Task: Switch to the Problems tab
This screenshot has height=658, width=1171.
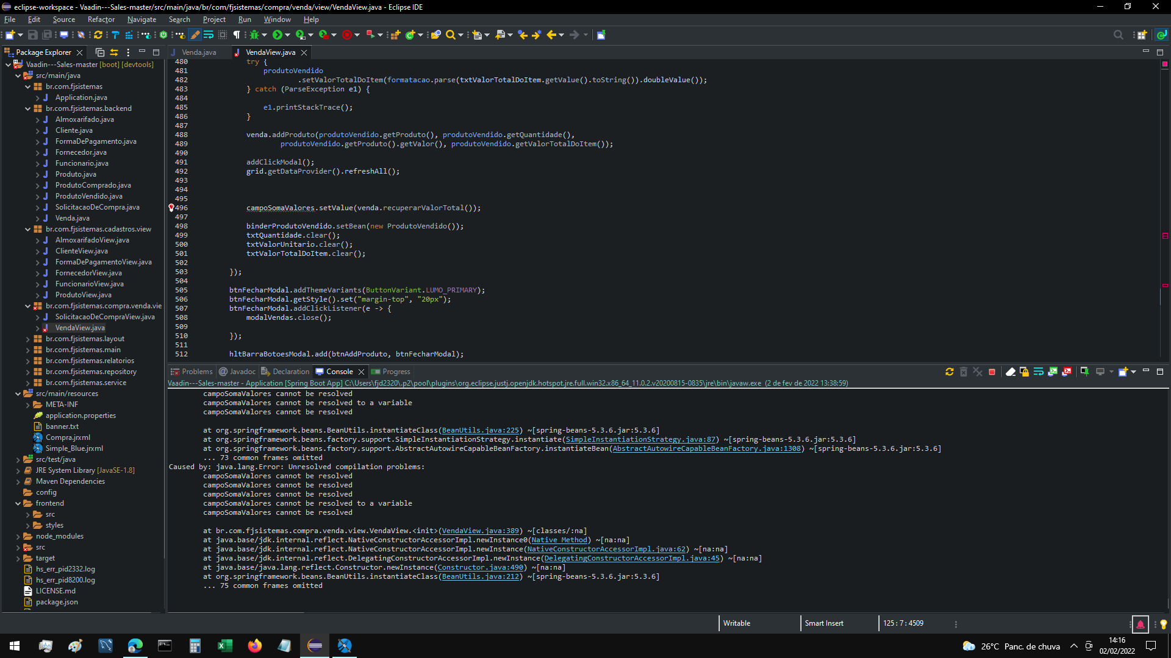Action: pyautogui.click(x=192, y=372)
